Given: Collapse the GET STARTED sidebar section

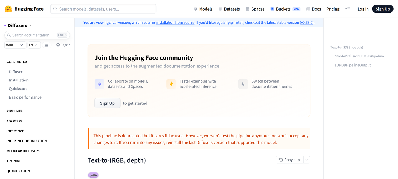Looking at the screenshot, I should coord(17,62).
